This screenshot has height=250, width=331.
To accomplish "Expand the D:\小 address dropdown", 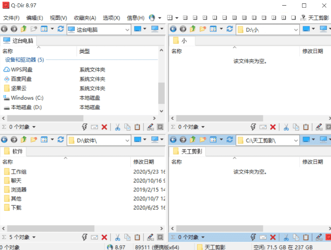I will pyautogui.click(x=296, y=30).
